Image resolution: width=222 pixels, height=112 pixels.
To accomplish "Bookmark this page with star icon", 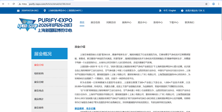I will coord(206,4).
